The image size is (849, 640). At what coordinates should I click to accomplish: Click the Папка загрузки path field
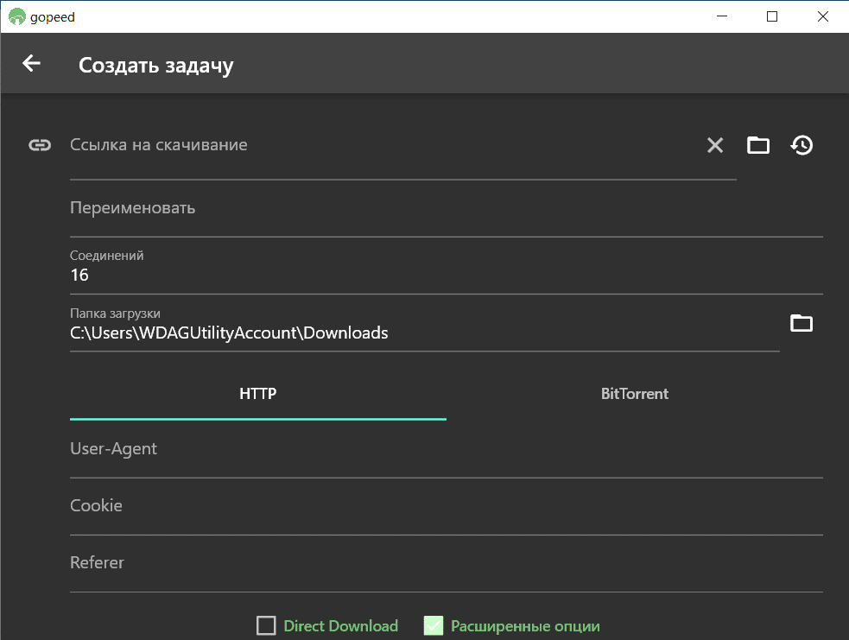(425, 327)
